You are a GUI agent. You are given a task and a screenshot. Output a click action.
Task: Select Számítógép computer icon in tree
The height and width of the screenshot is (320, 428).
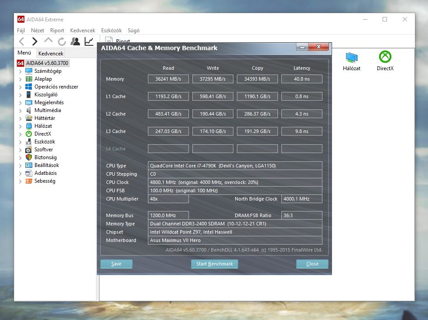tap(29, 71)
